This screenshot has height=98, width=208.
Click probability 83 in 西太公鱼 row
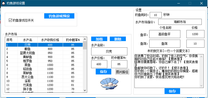point(73,77)
